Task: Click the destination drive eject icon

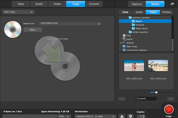Action: click(121, 116)
